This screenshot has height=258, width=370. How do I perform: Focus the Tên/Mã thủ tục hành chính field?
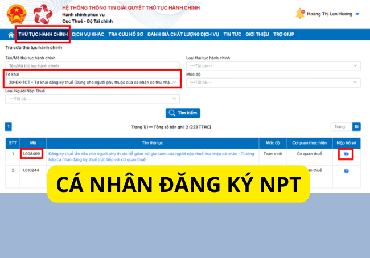(x=92, y=66)
